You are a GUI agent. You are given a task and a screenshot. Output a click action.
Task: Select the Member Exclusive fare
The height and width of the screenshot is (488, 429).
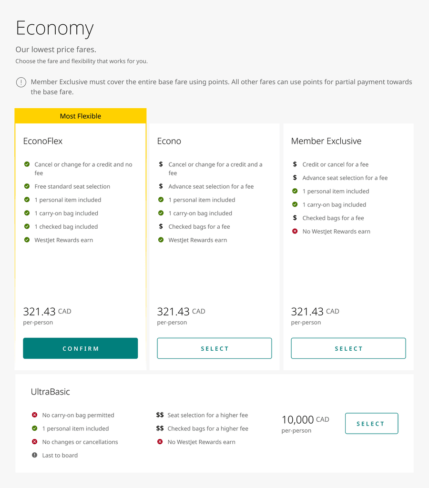pyautogui.click(x=348, y=348)
